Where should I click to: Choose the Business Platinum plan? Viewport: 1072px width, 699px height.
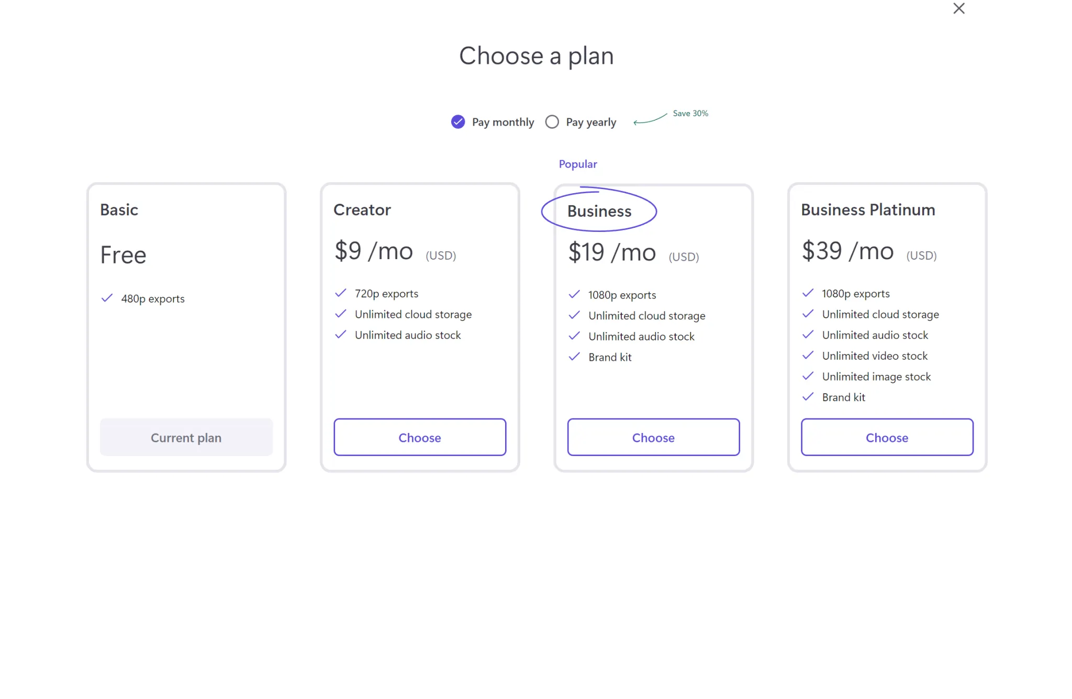[x=887, y=437]
